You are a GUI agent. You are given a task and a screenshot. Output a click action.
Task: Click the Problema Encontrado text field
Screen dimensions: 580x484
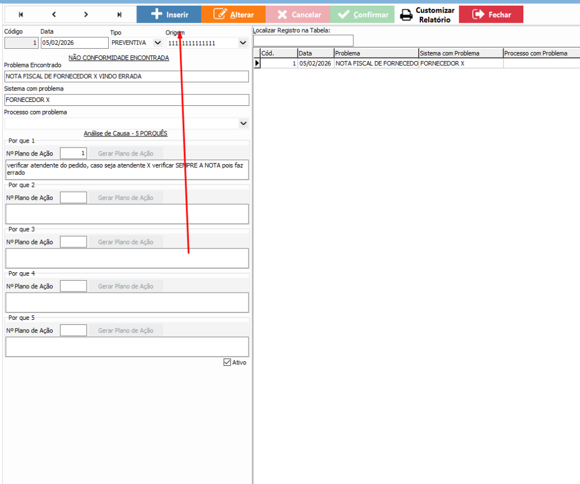tap(126, 76)
